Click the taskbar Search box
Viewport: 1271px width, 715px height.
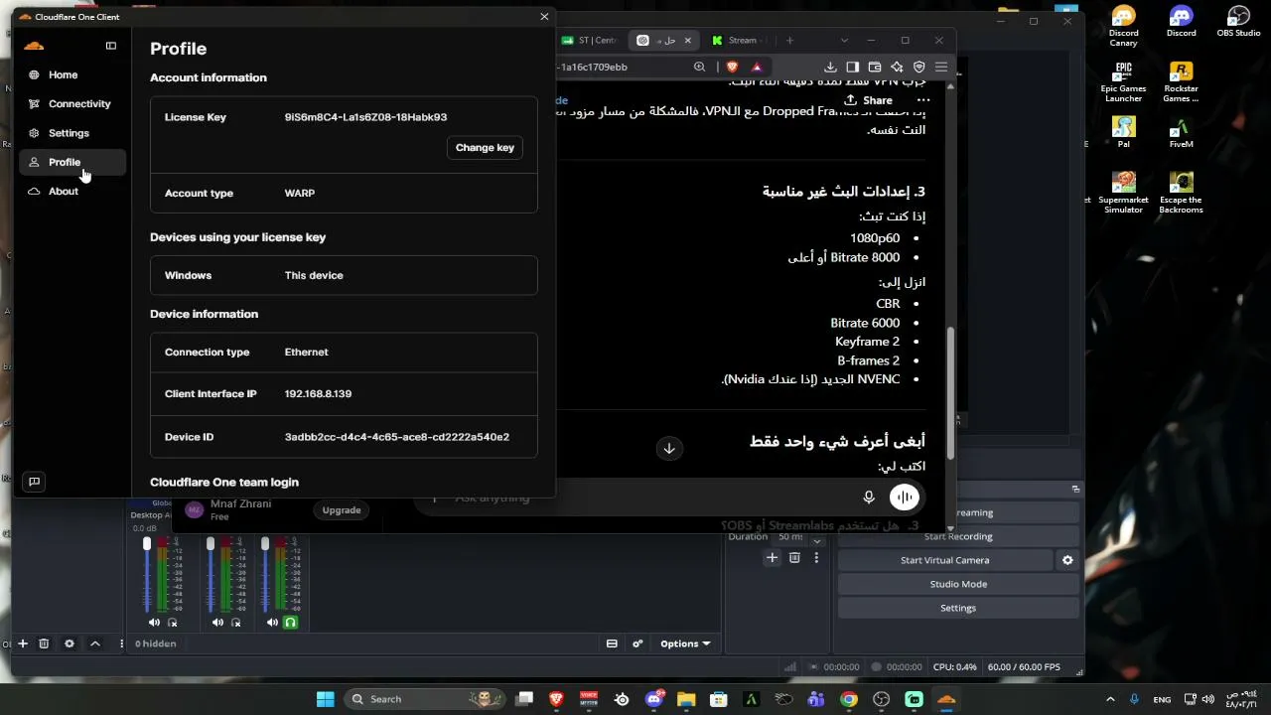point(425,699)
